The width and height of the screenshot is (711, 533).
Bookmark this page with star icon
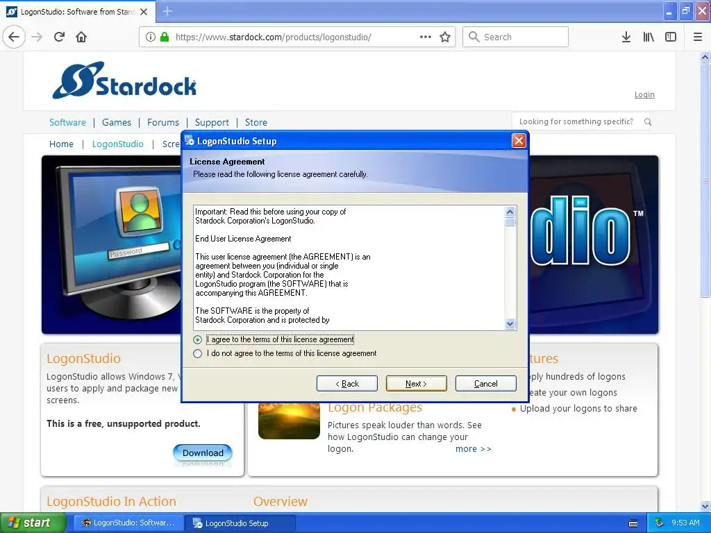(445, 37)
